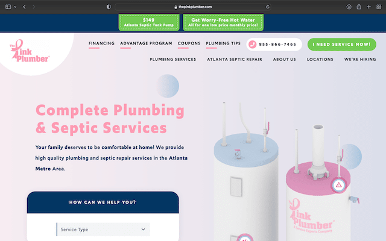Open the Atlanta Septic Repair menu
The width and height of the screenshot is (386, 241).
tap(235, 59)
